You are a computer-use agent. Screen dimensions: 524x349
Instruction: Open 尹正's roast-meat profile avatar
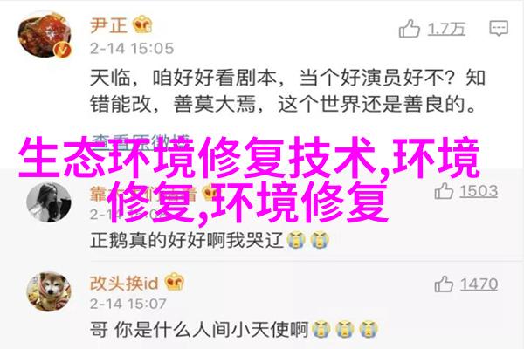pos(45,34)
